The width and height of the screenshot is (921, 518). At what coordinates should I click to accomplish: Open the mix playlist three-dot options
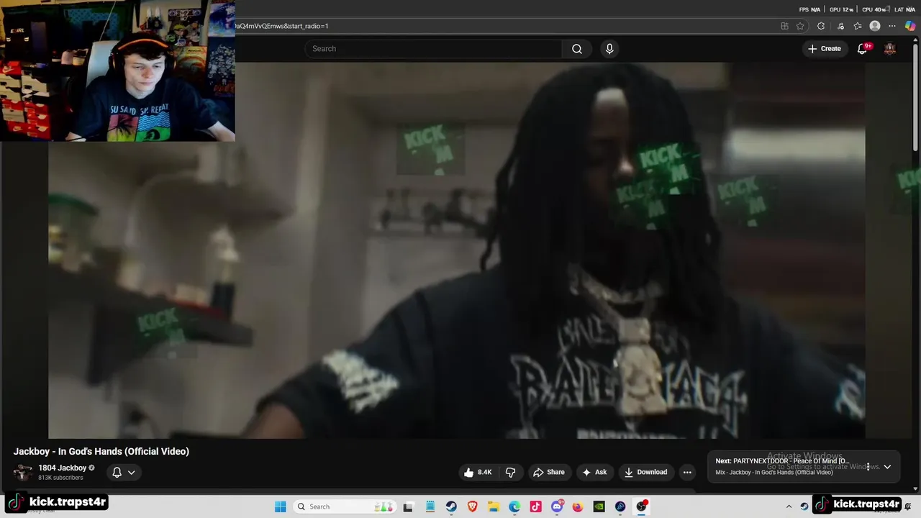868,467
